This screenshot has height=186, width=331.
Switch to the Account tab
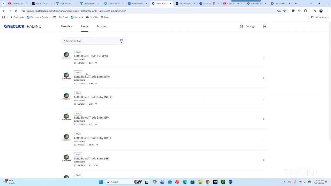(x=101, y=26)
